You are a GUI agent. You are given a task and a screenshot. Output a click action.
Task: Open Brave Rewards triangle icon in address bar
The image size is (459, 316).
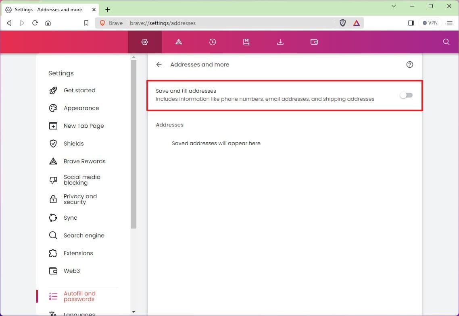point(357,23)
